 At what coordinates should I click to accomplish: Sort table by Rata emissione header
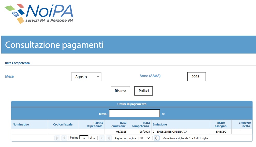119,124
